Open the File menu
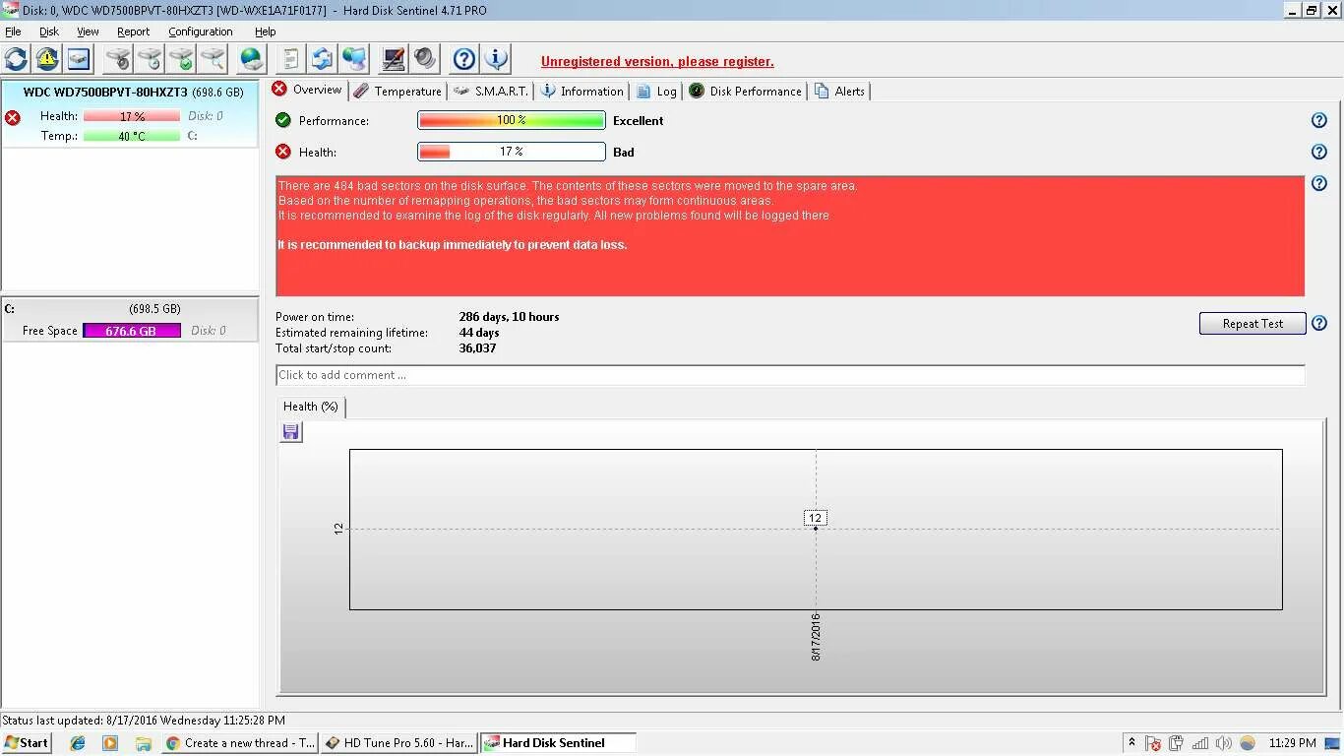Viewport: 1344px width, 756px height. [13, 31]
